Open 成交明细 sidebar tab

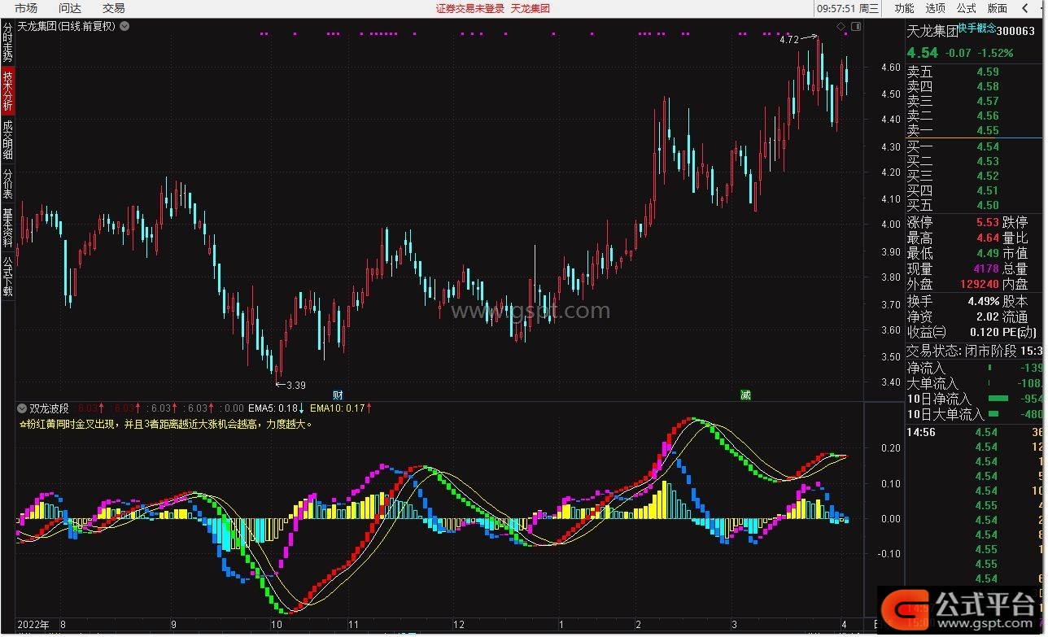point(7,140)
